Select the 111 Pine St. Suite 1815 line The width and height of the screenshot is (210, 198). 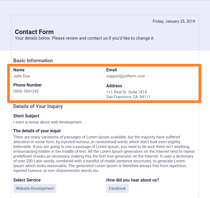coord(127,92)
